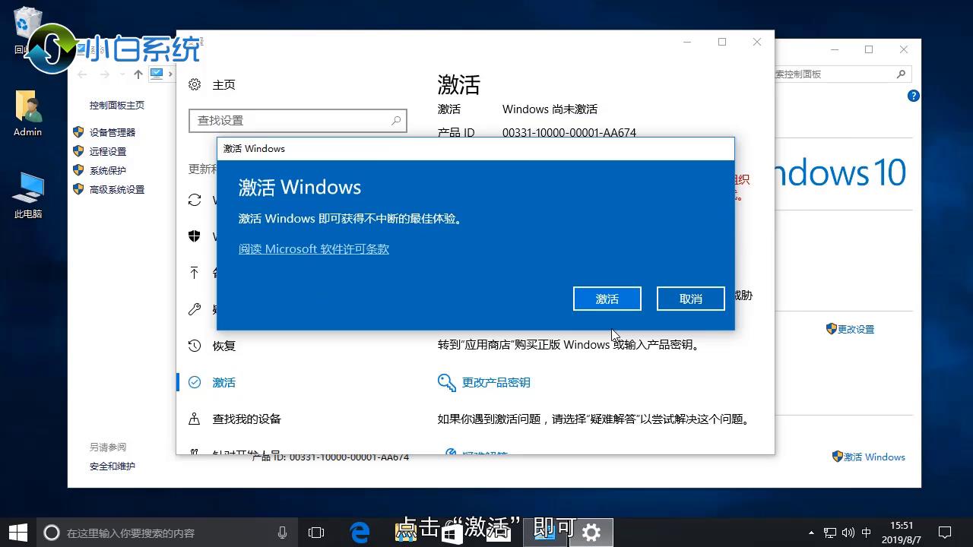Select the 此电脑 desktop icon
Image resolution: width=973 pixels, height=547 pixels.
tap(28, 196)
